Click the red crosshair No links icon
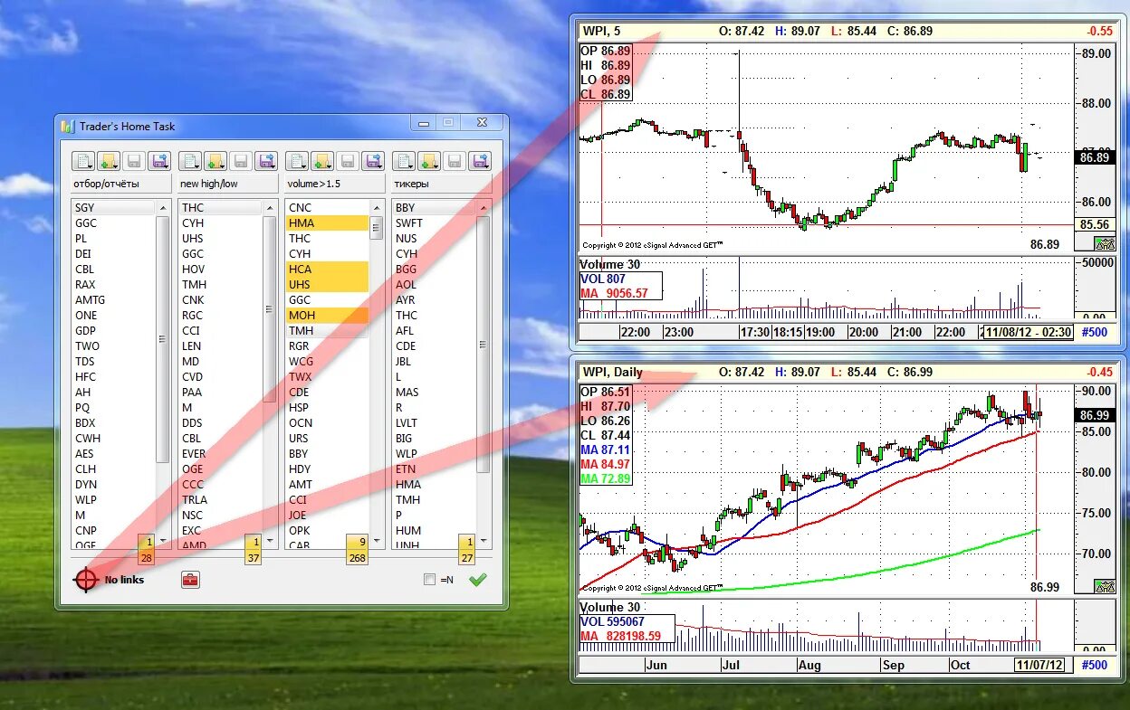The image size is (1130, 710). [86, 579]
